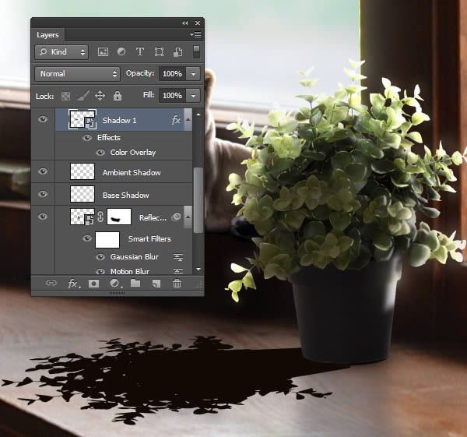Hide the Ambient Shadow layer

click(43, 171)
